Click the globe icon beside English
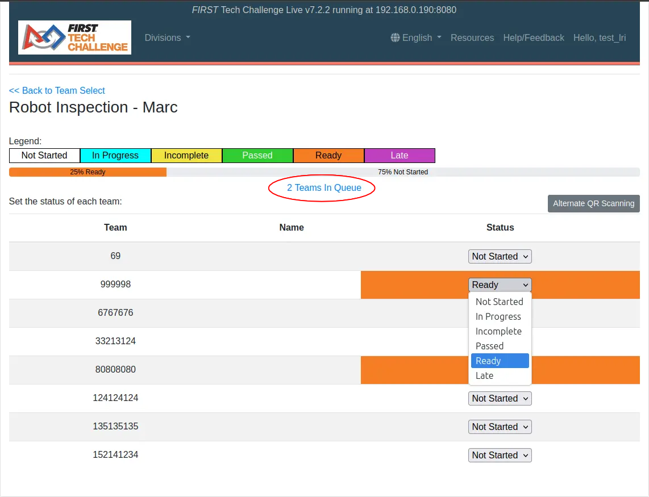Screen dimensions: 649x497 (395, 37)
